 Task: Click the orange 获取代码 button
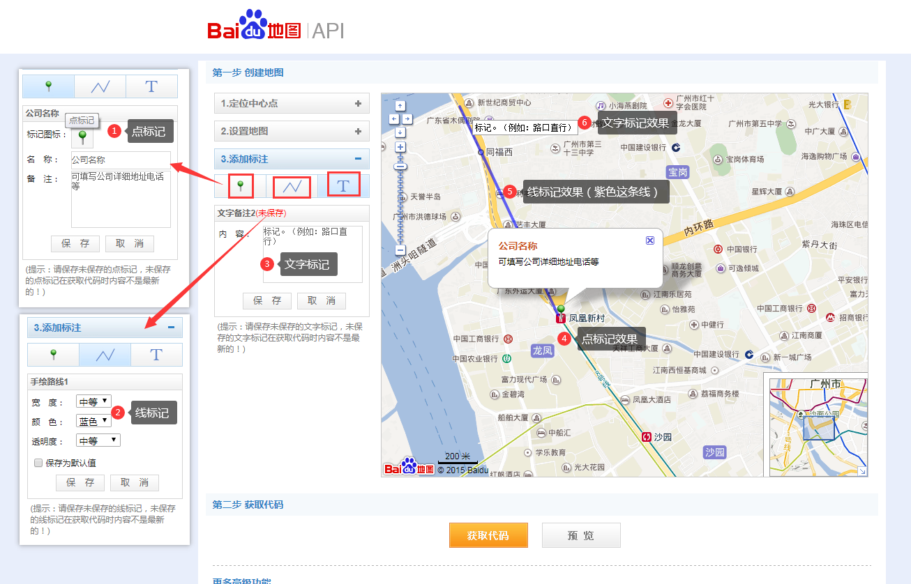pos(488,535)
